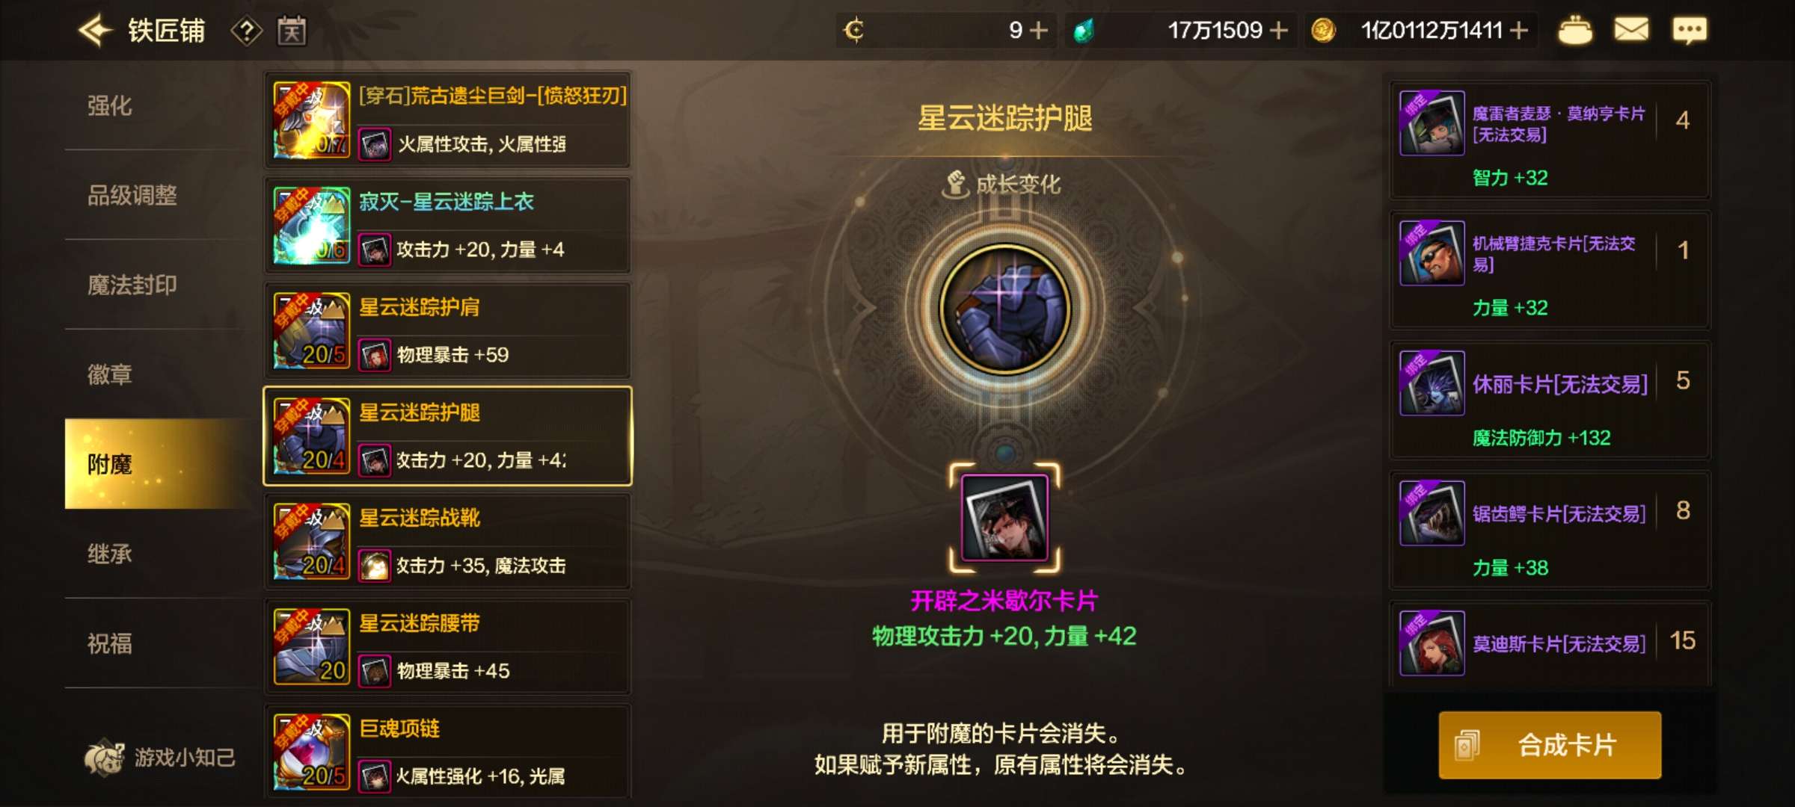The height and width of the screenshot is (807, 1795).
Task: Choose the 休丽卡片 card
Action: 1550,400
